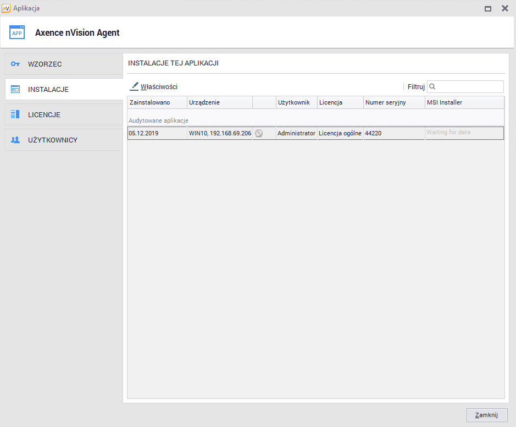The height and width of the screenshot is (427, 516).
Task: Maximize the Aplikacja window
Action: 487,8
